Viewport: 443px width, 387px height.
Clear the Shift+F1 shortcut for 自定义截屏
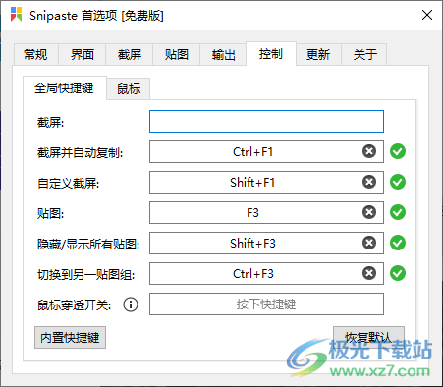369,182
